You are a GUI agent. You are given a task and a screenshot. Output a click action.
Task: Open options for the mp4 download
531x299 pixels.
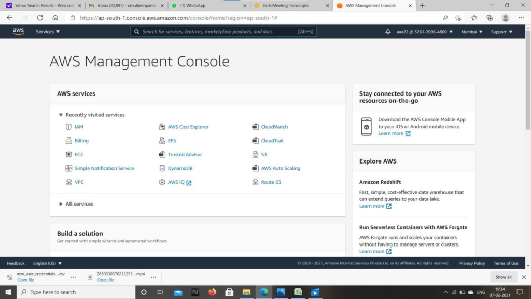pos(153,277)
